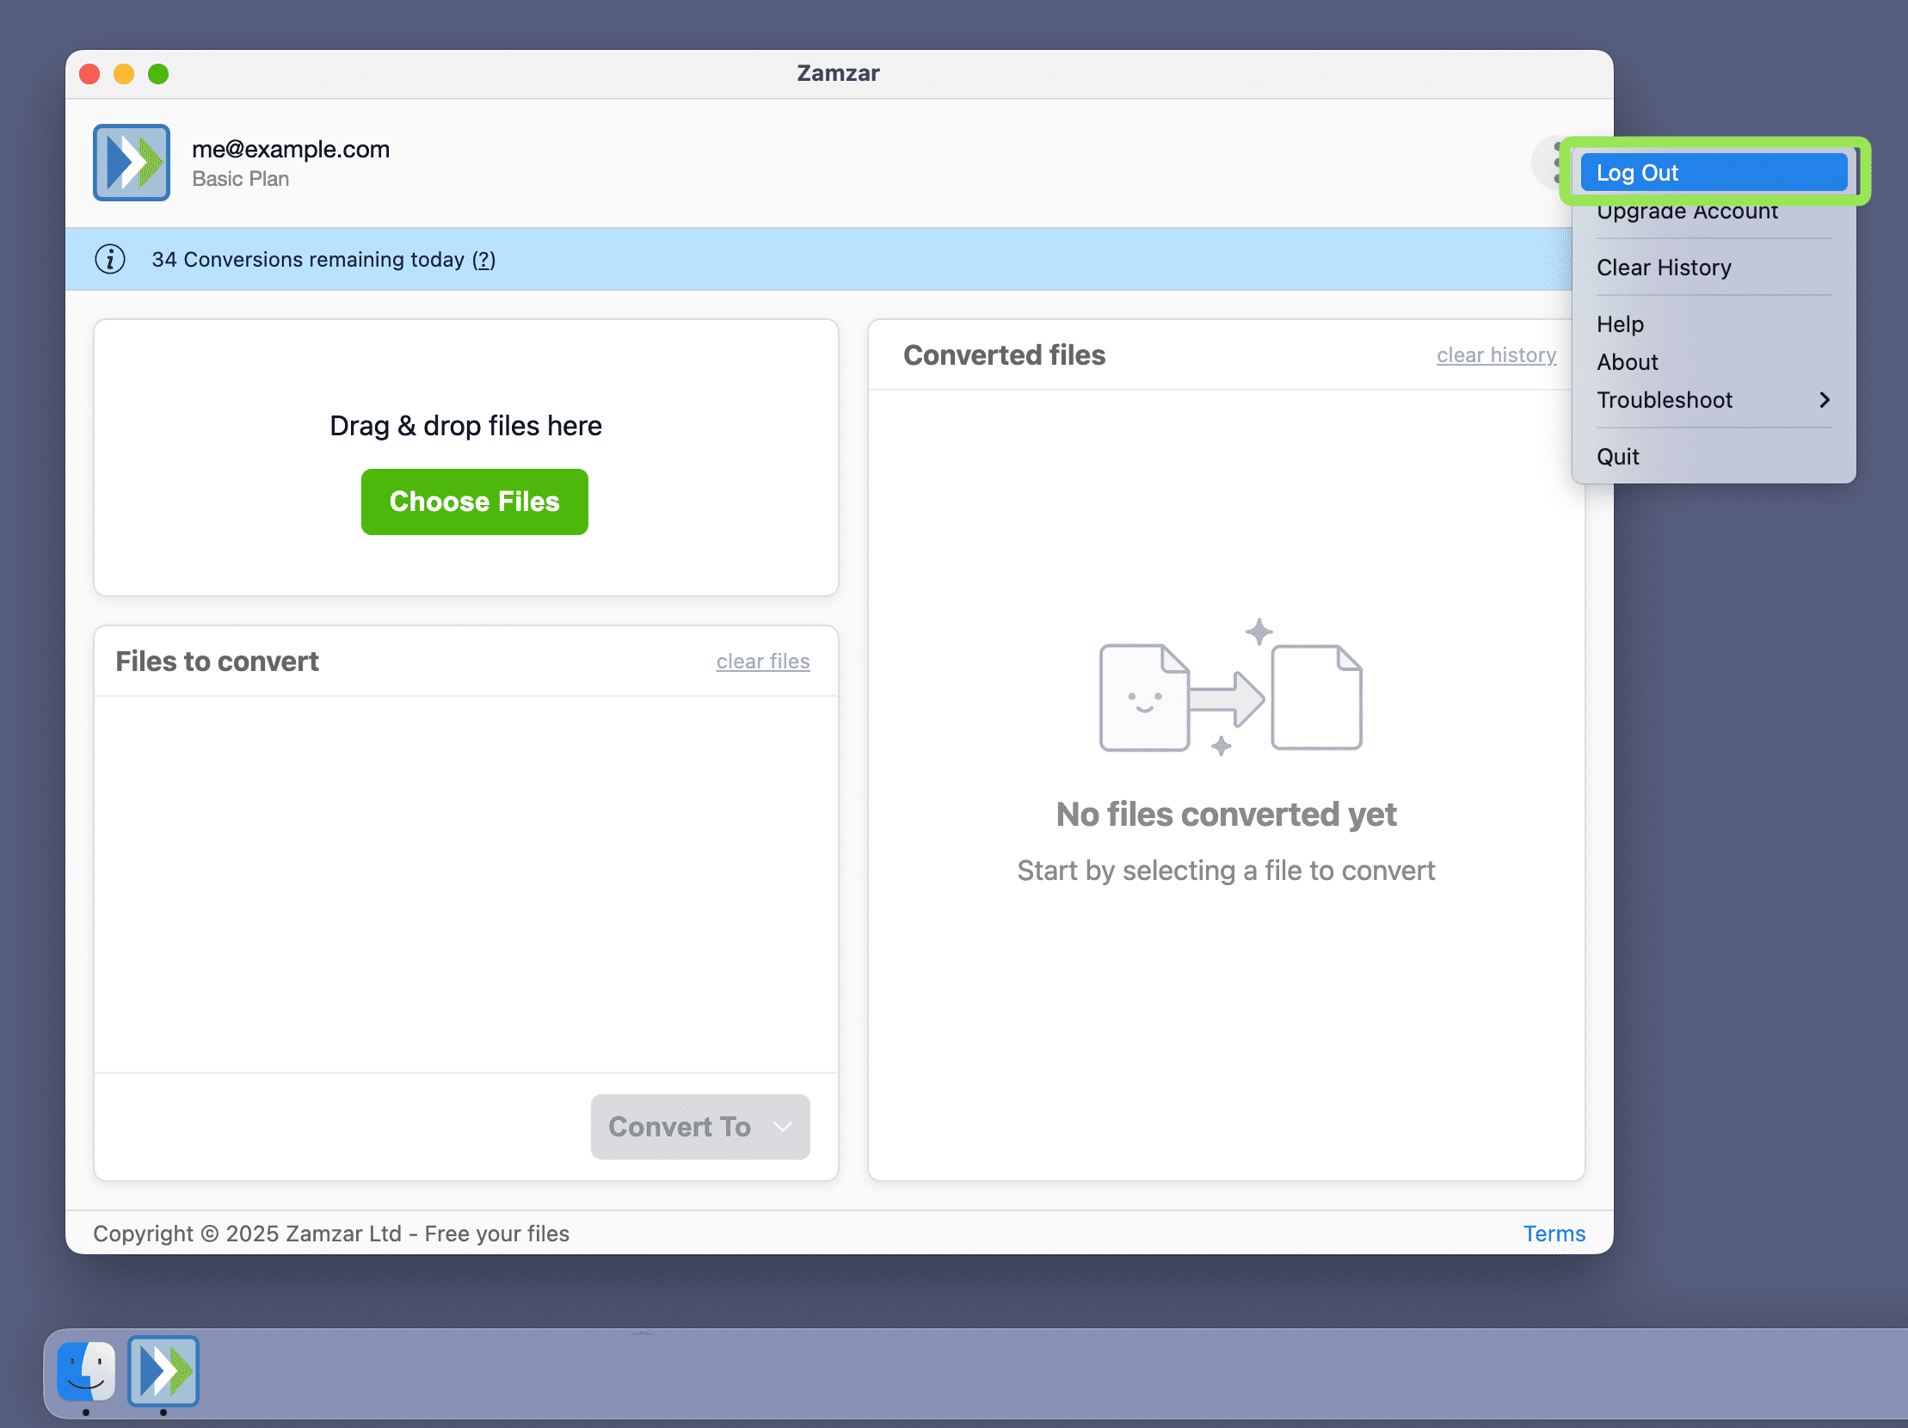
Task: Click the clear files link
Action: coord(762,662)
